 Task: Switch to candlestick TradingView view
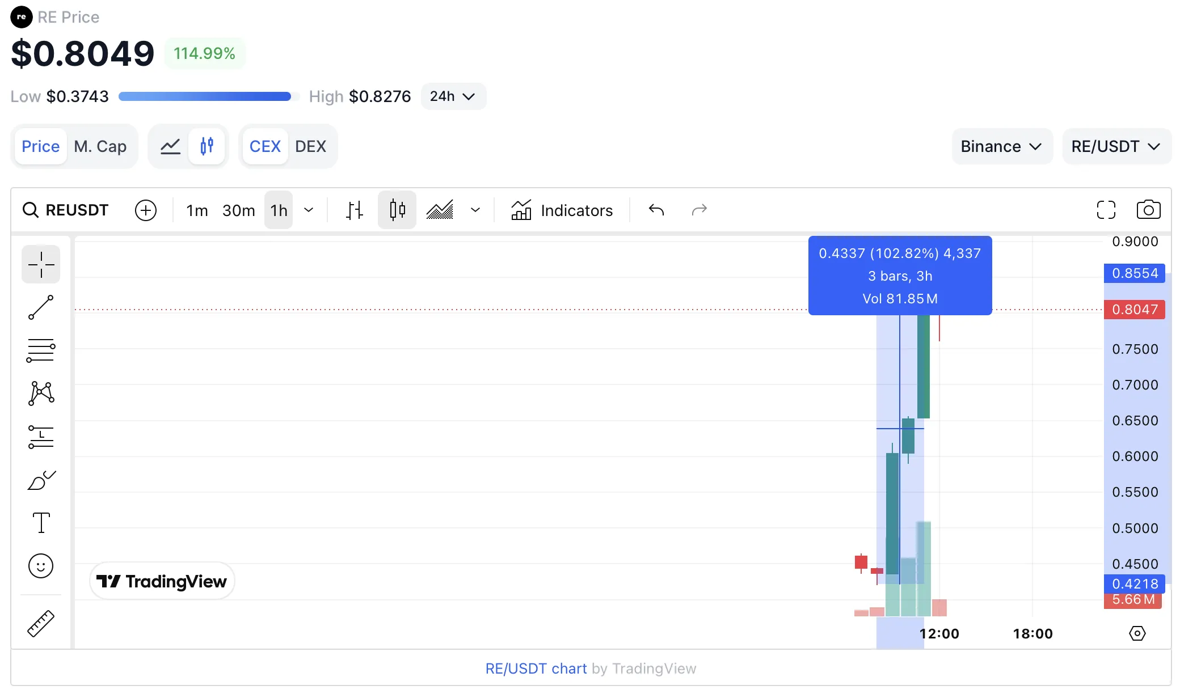tap(207, 146)
